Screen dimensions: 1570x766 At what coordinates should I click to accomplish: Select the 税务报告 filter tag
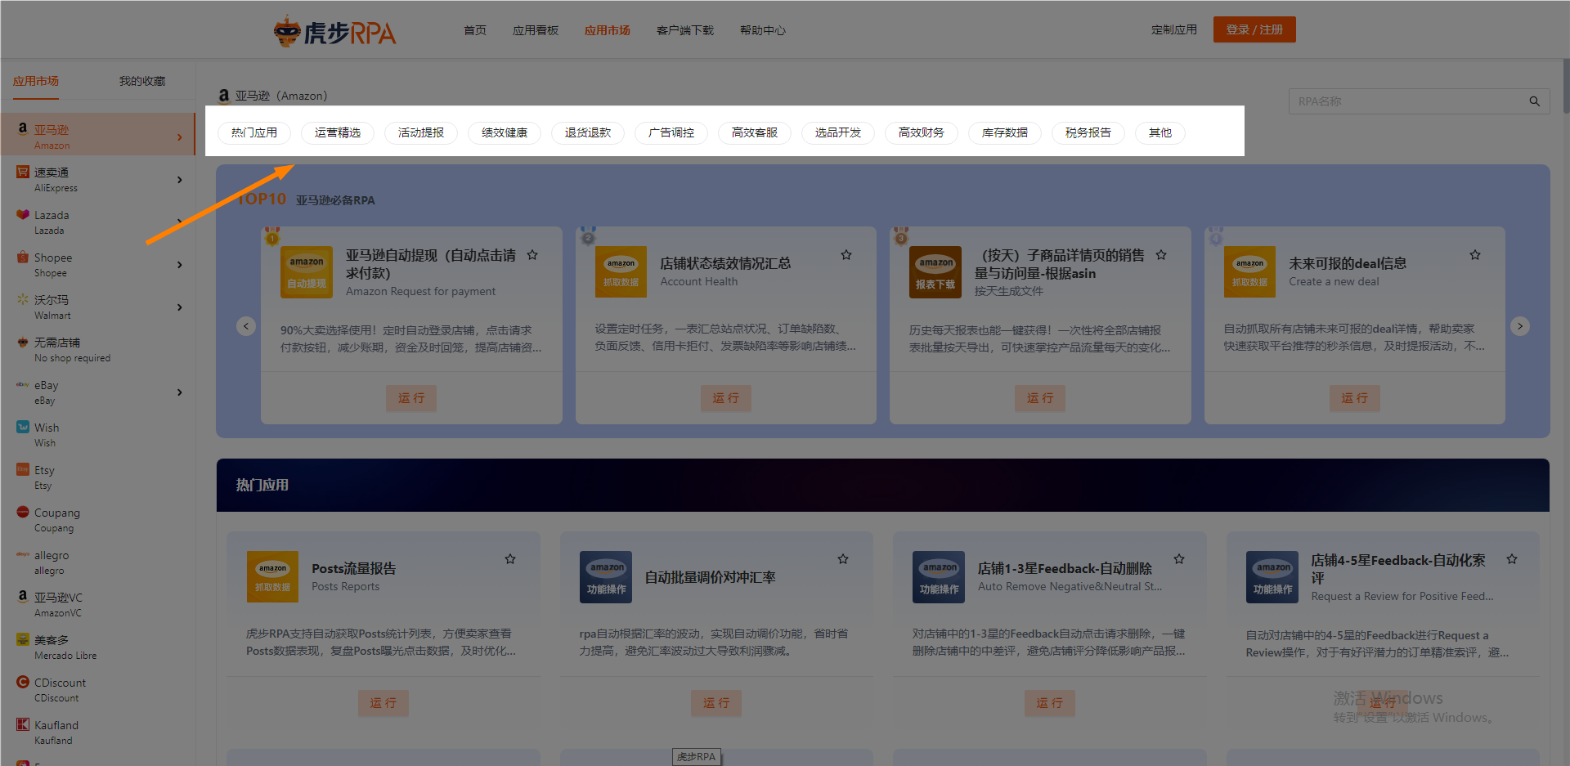click(x=1088, y=132)
